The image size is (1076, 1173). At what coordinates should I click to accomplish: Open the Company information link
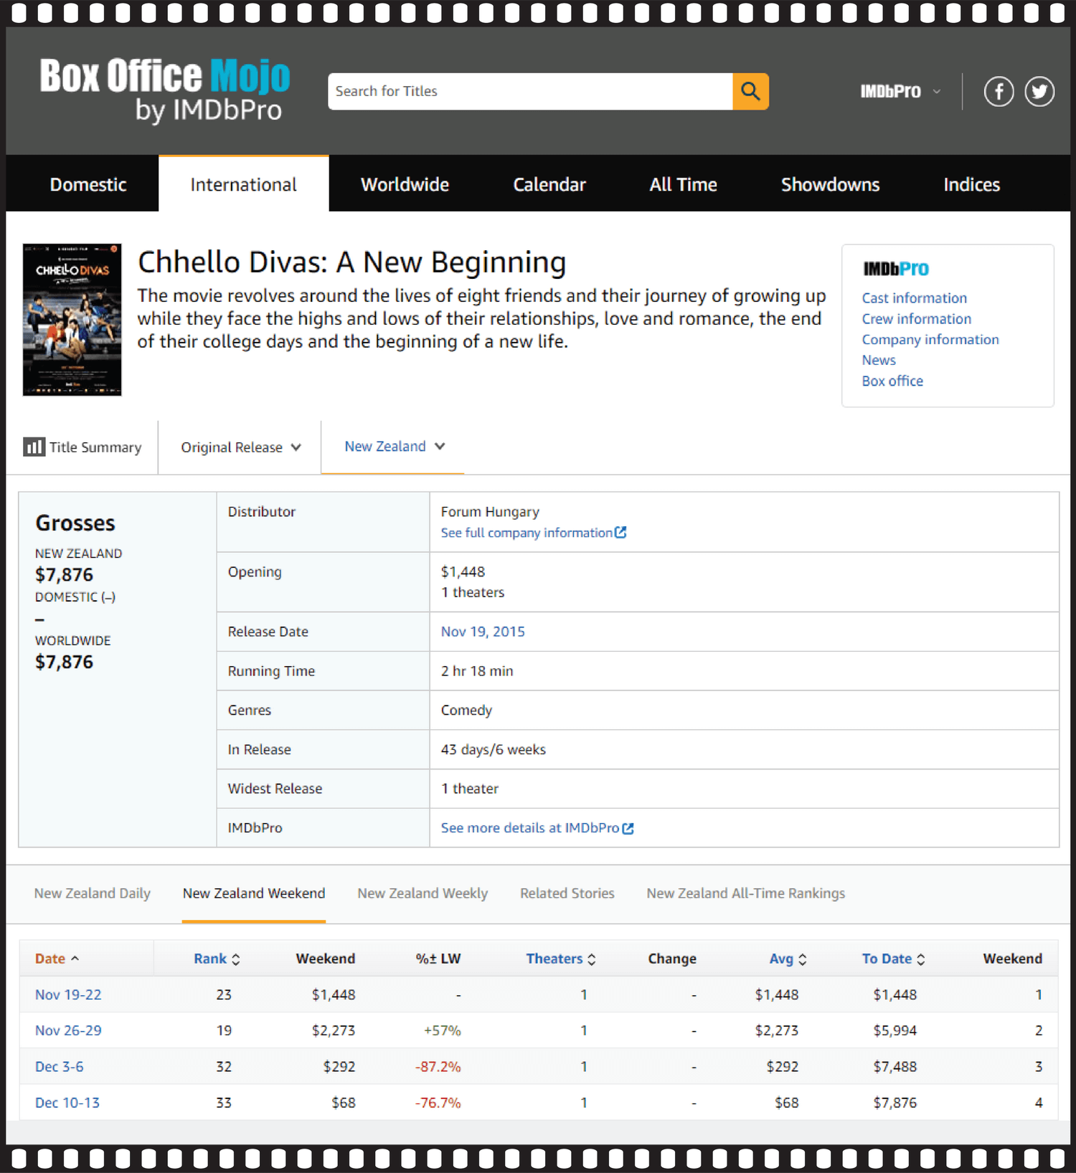click(930, 339)
